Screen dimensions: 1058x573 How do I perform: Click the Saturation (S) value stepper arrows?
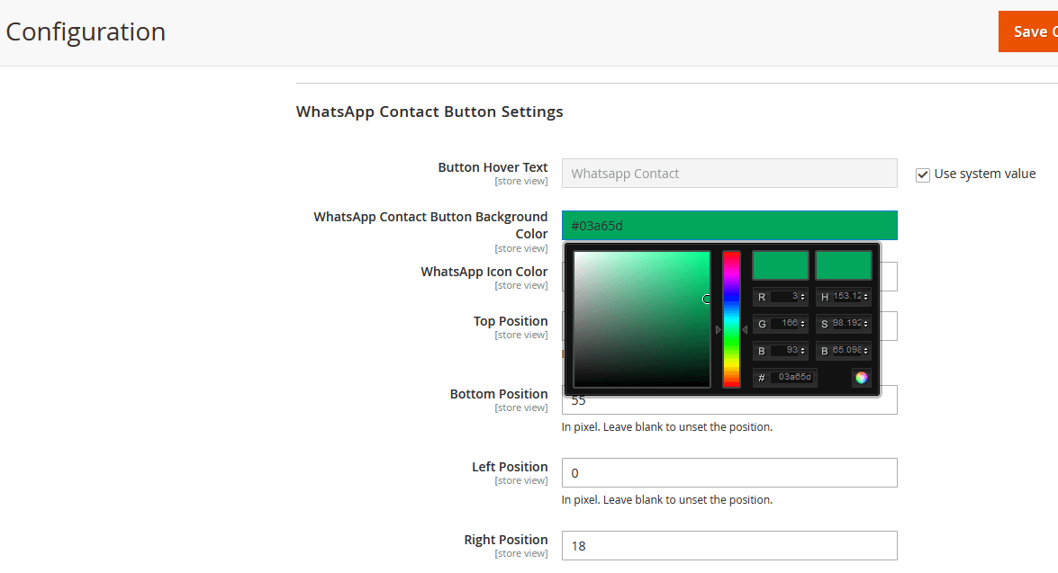pos(866,324)
